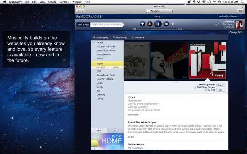This screenshot has height=154, width=247.
Task: Click the small album art in player bar
Action: tap(239, 24)
